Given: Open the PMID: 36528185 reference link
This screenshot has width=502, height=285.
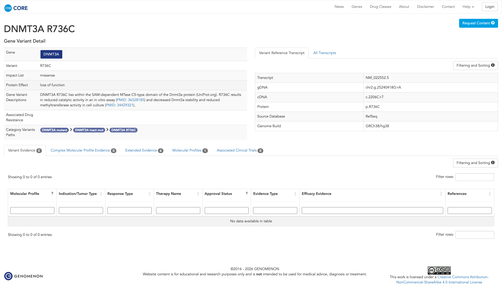Looking at the screenshot, I should click(130, 100).
